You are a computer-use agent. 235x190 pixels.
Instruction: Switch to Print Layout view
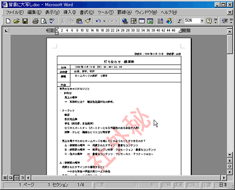17,178
